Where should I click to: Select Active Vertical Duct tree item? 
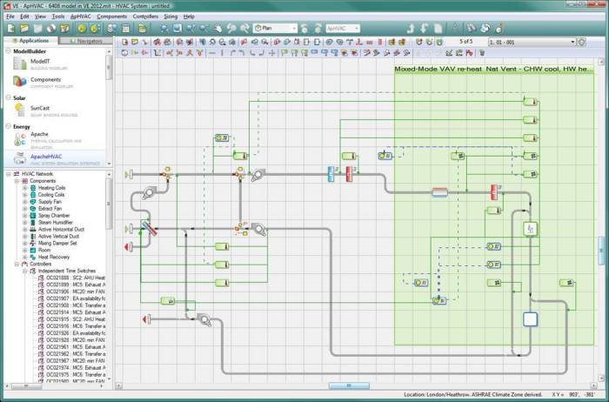point(58,236)
